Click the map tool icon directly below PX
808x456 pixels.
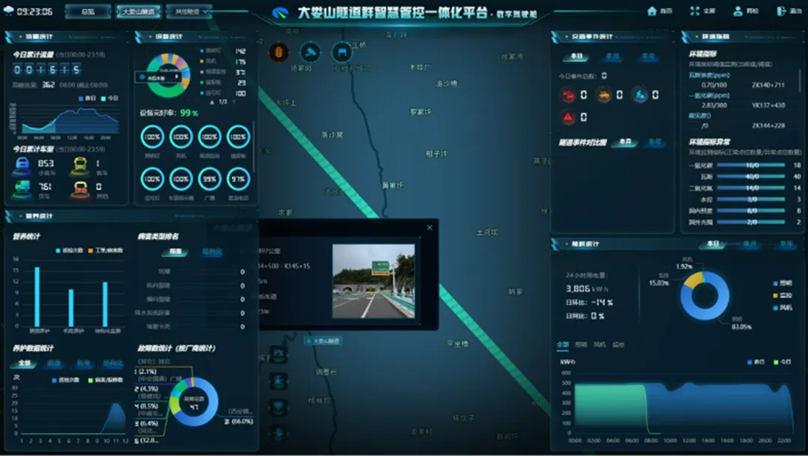[278, 380]
